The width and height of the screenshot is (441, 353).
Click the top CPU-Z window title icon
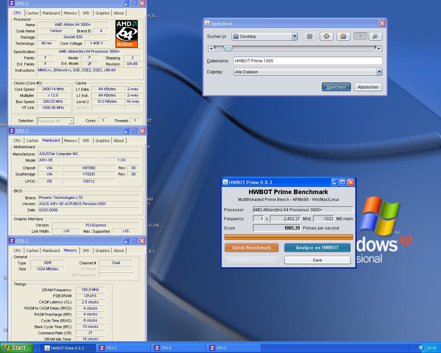click(12, 3)
